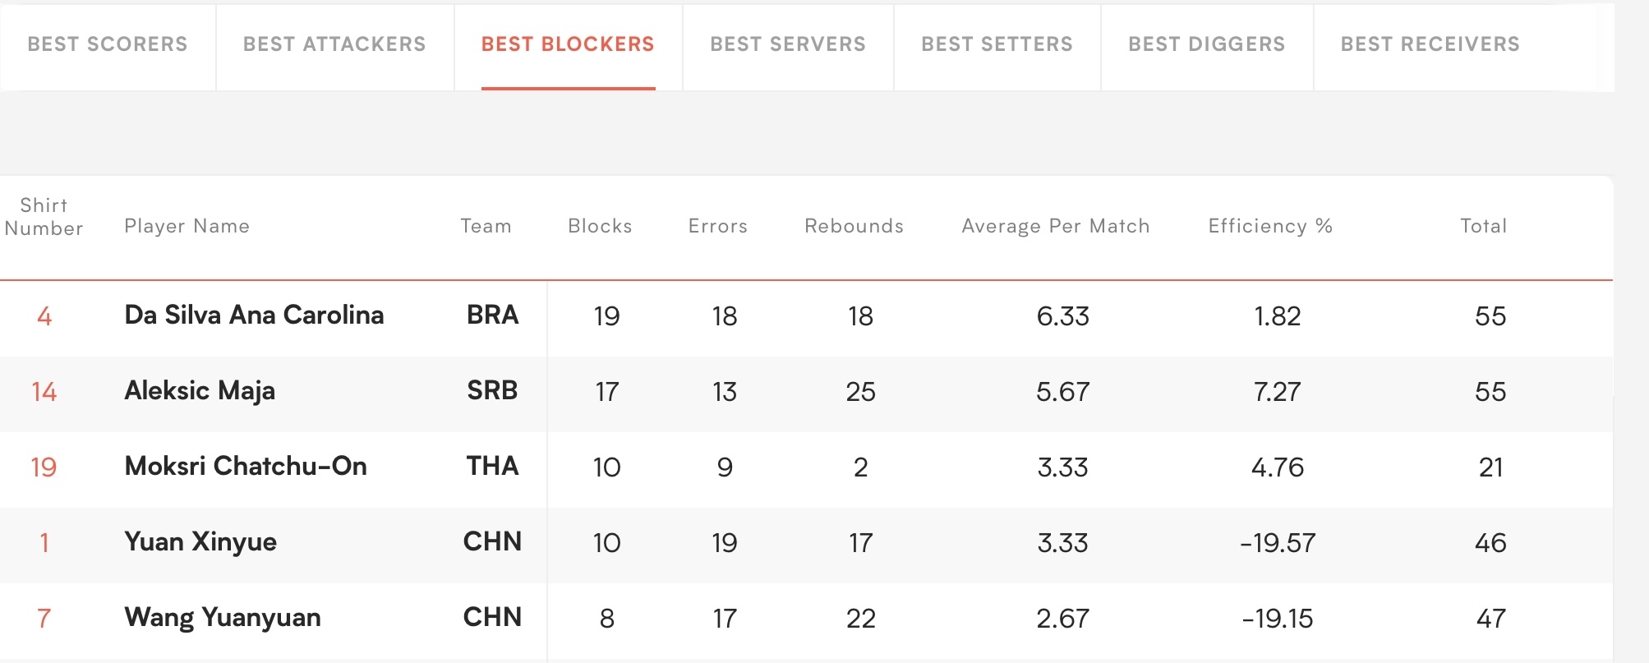The width and height of the screenshot is (1649, 663).
Task: Click the Player Name column header
Action: (187, 226)
